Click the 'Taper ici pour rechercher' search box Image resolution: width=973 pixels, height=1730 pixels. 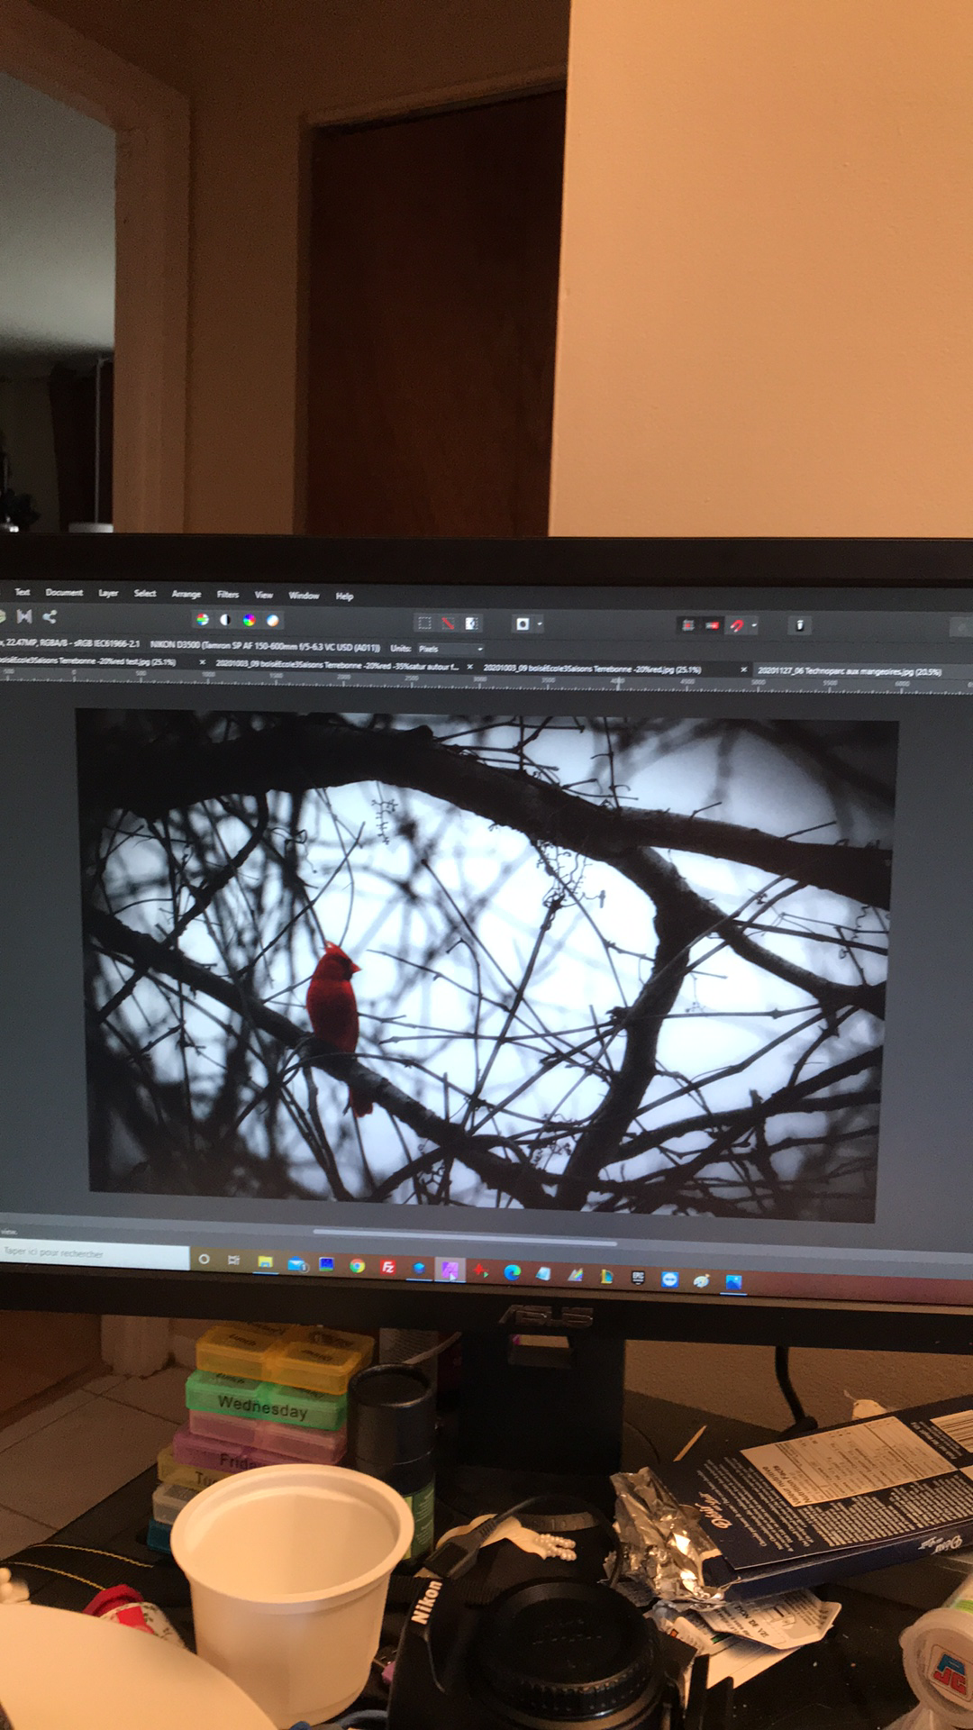[x=95, y=1253]
